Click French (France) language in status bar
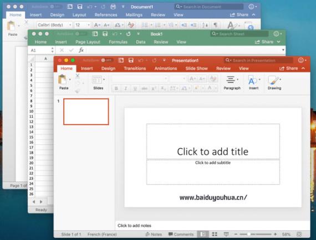The image size is (316, 240). pyautogui.click(x=102, y=234)
